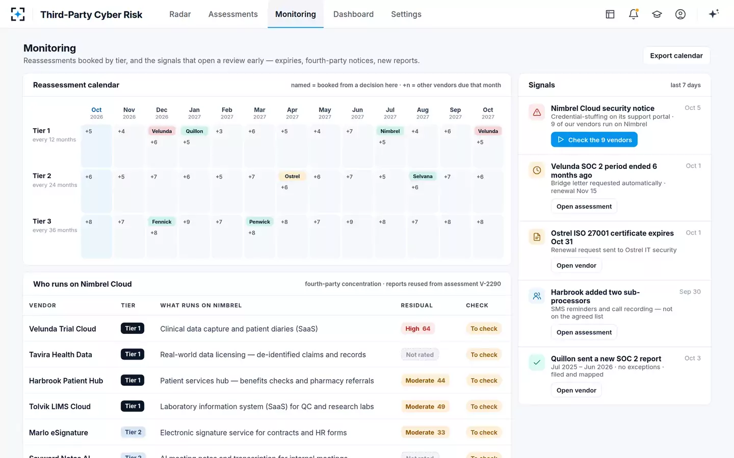Viewport: 734px width, 458px height.
Task: Select Fennick booking in Tier 3 row
Action: (162, 222)
